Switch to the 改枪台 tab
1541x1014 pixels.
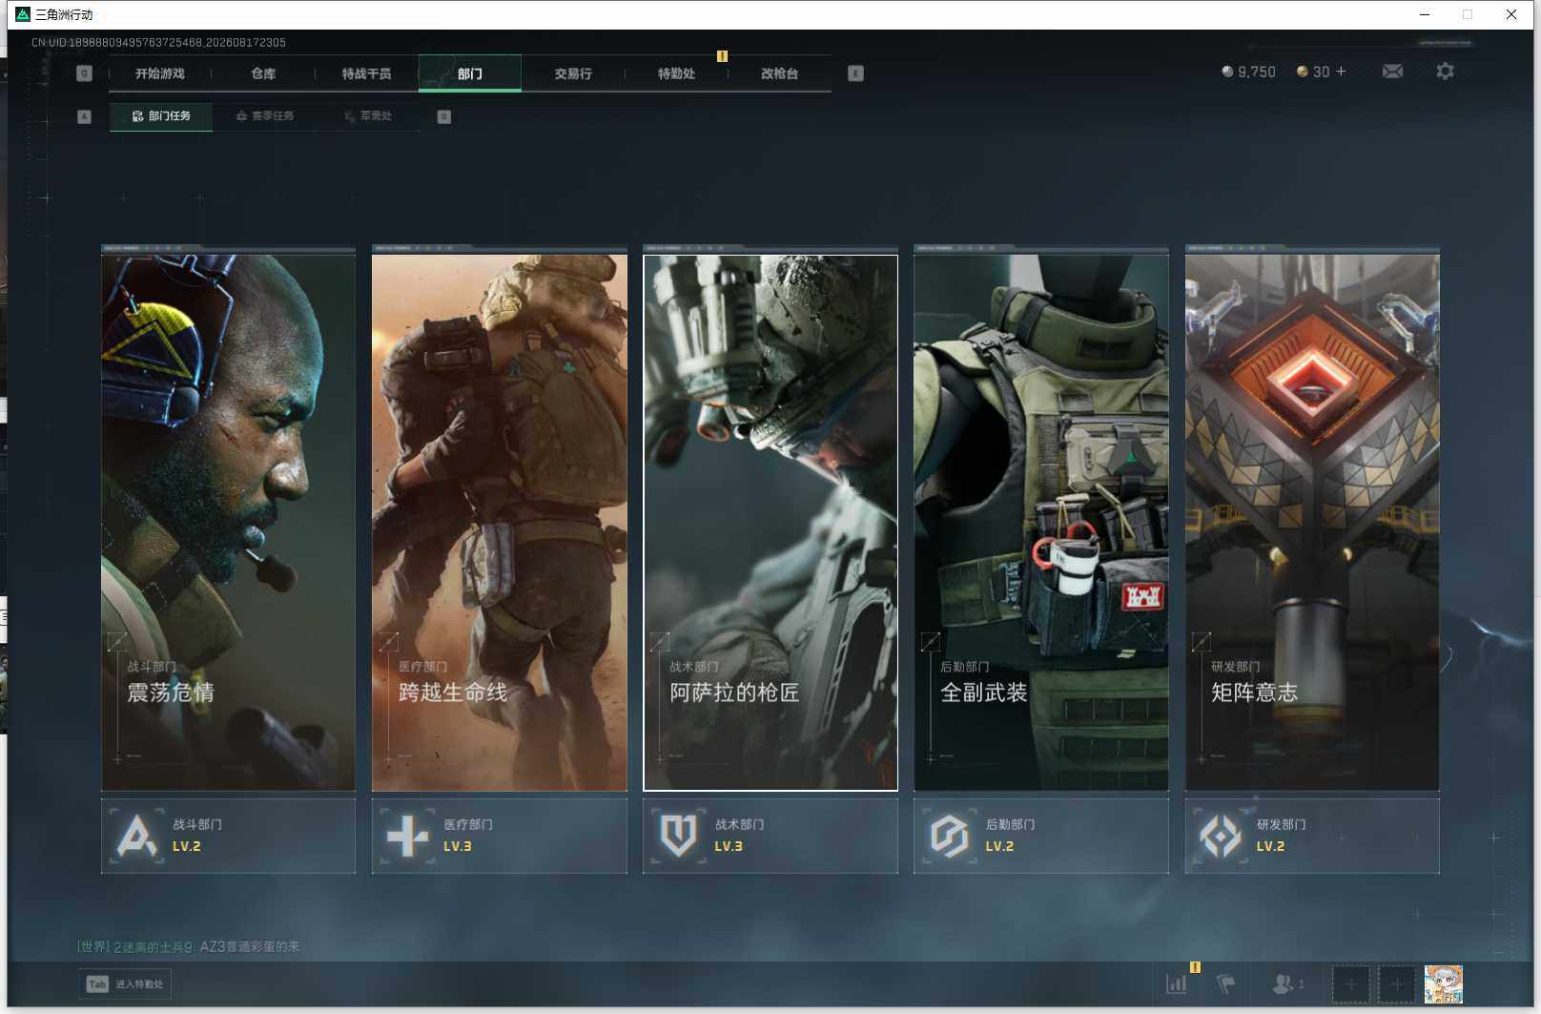779,73
